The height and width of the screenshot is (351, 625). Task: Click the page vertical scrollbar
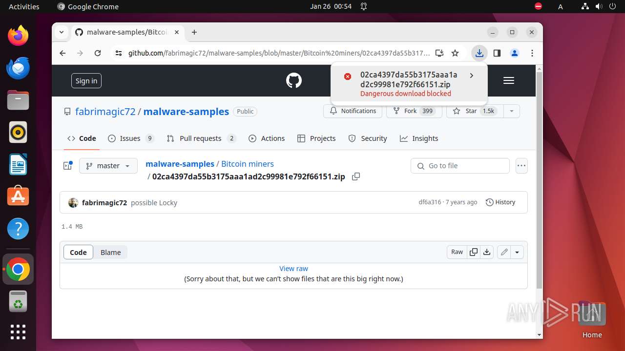[x=539, y=180]
